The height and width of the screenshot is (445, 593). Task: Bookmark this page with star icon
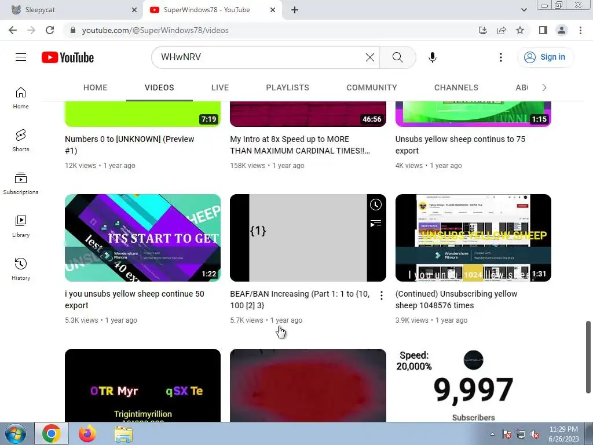(x=520, y=30)
